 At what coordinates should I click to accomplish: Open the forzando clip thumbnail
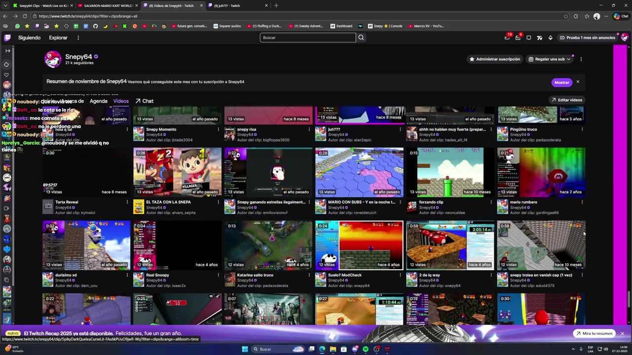[x=450, y=172]
